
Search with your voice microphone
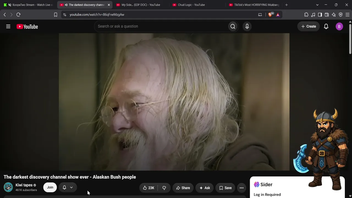click(247, 26)
